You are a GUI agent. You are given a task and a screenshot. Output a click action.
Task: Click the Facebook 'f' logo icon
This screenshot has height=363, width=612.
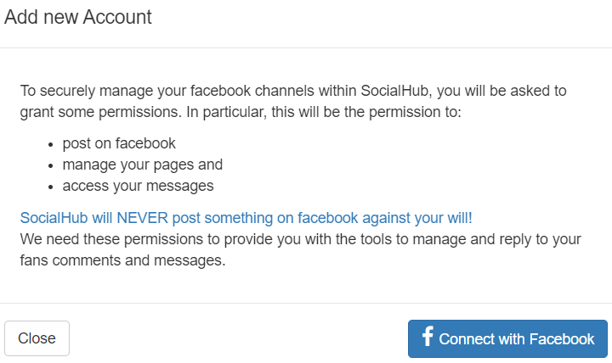click(x=428, y=336)
